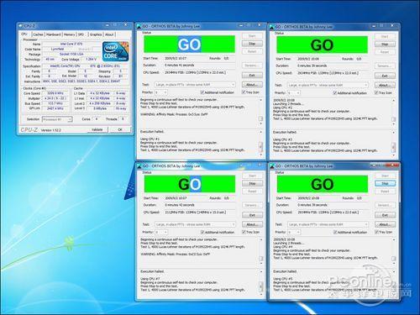Viewport: 420px width, 315px height.
Task: Click the highlighted Stop button in the CPU #4 window
Action: [x=385, y=183]
